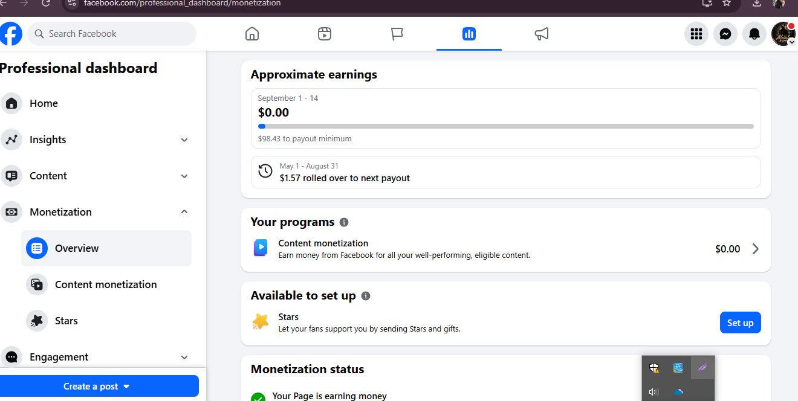Go forward with the browser forward arrow
The height and width of the screenshot is (401, 798).
(x=24, y=3)
